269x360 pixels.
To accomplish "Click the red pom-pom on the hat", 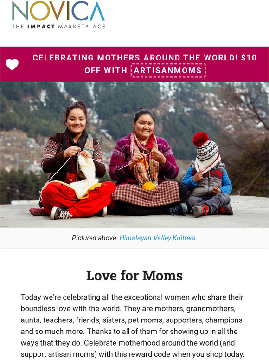I will pyautogui.click(x=200, y=139).
